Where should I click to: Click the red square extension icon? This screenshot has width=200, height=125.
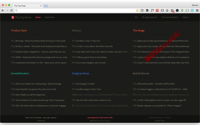[x=157, y=10]
